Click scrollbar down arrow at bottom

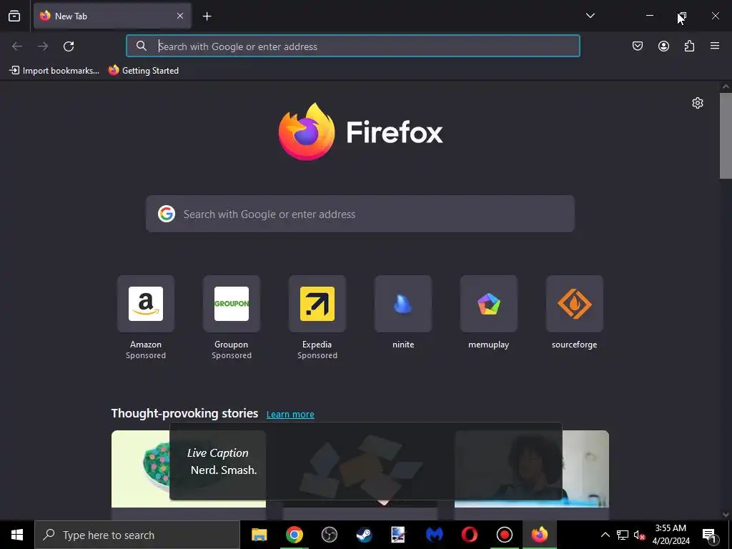(726, 515)
